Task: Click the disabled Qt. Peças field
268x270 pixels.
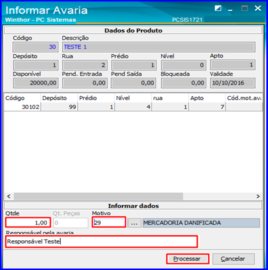Action: click(71, 223)
